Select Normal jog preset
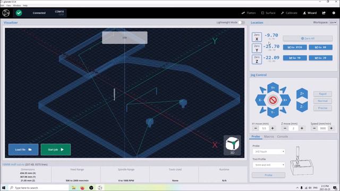340x191 pixels. [x=322, y=101]
